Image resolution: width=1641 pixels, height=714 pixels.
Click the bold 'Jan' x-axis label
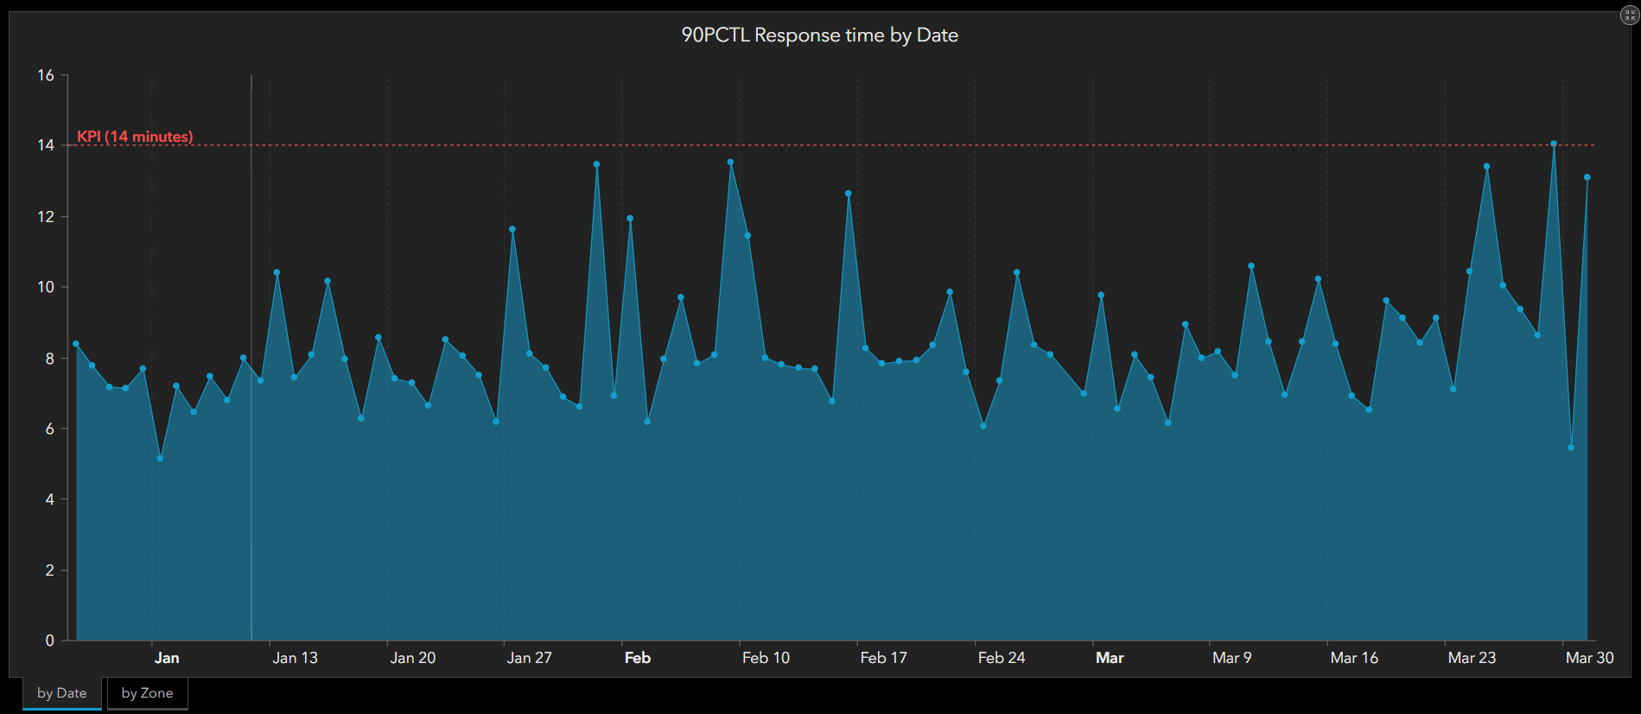[x=167, y=658]
